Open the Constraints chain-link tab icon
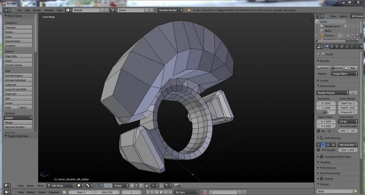 [347, 47]
